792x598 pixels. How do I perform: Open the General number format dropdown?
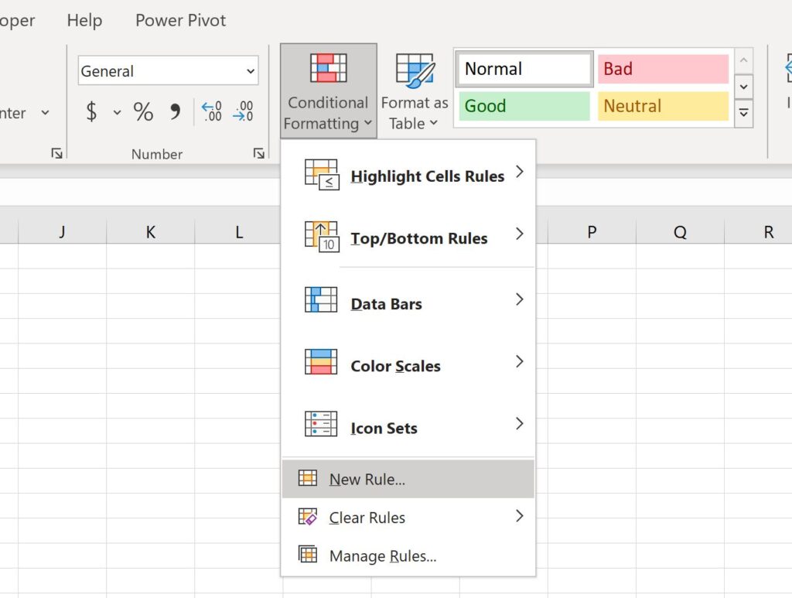[x=253, y=70]
